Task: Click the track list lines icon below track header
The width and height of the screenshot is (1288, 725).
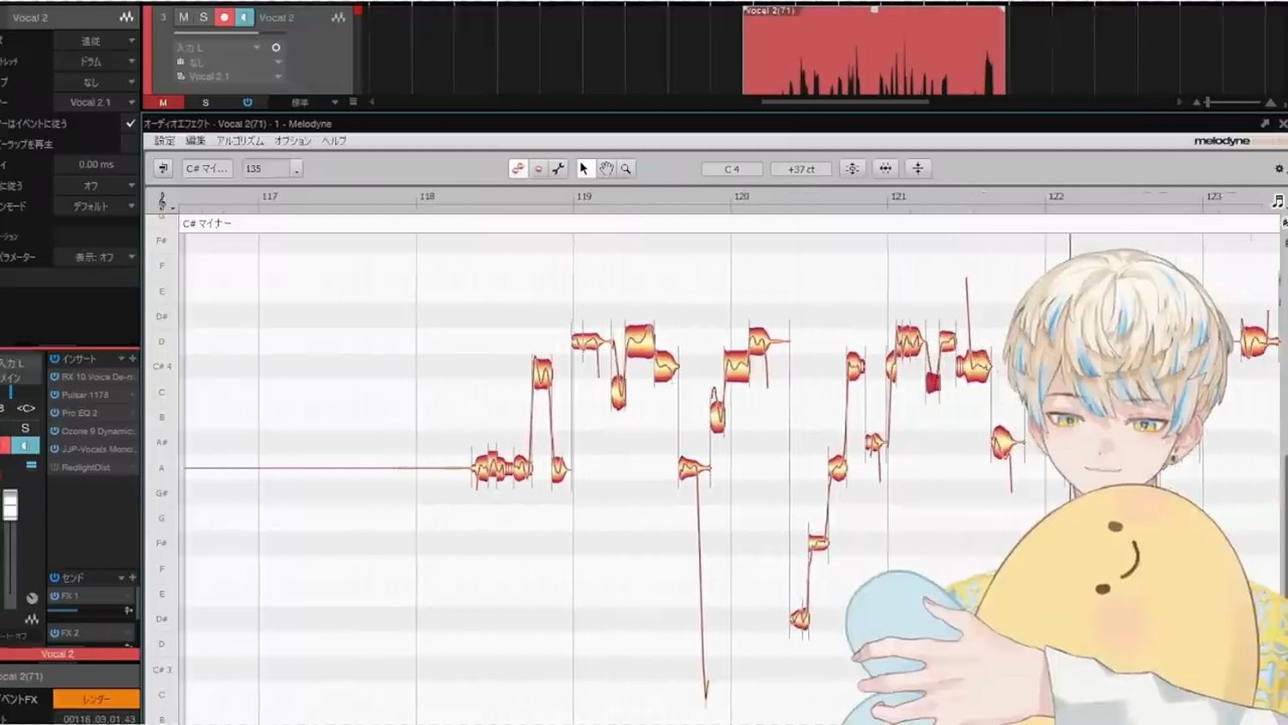Action: (x=353, y=101)
